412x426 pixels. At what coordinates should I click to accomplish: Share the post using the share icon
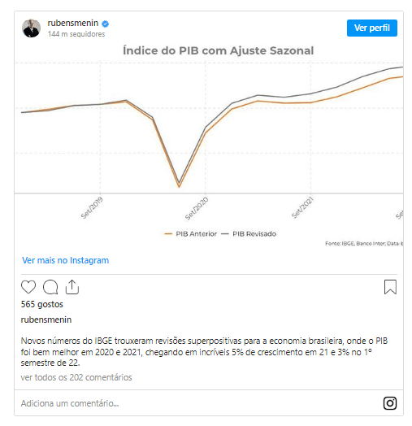click(72, 287)
